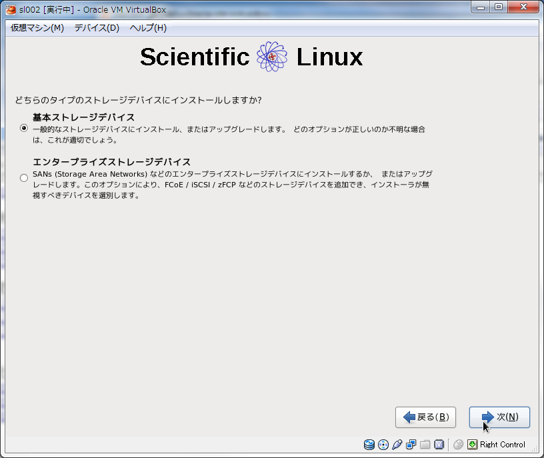Screen dimensions: 544x458
Task: Open the デバイス(D) menu
Action: [97, 28]
